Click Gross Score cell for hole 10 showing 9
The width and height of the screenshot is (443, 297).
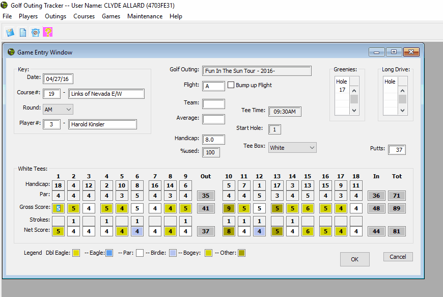[229, 208]
